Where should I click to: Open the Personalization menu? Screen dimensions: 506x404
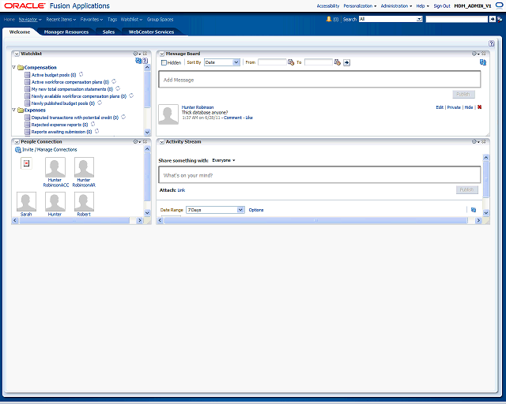point(360,6)
